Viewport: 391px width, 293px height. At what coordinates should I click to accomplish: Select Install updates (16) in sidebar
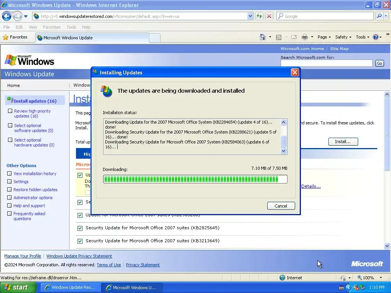pos(35,101)
